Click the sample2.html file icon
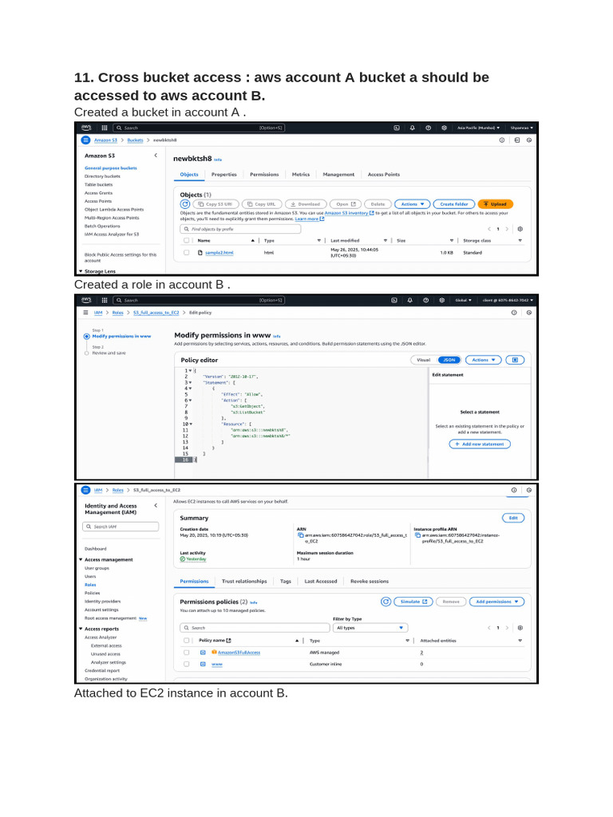Screen dimensions: 613x817 [200, 253]
